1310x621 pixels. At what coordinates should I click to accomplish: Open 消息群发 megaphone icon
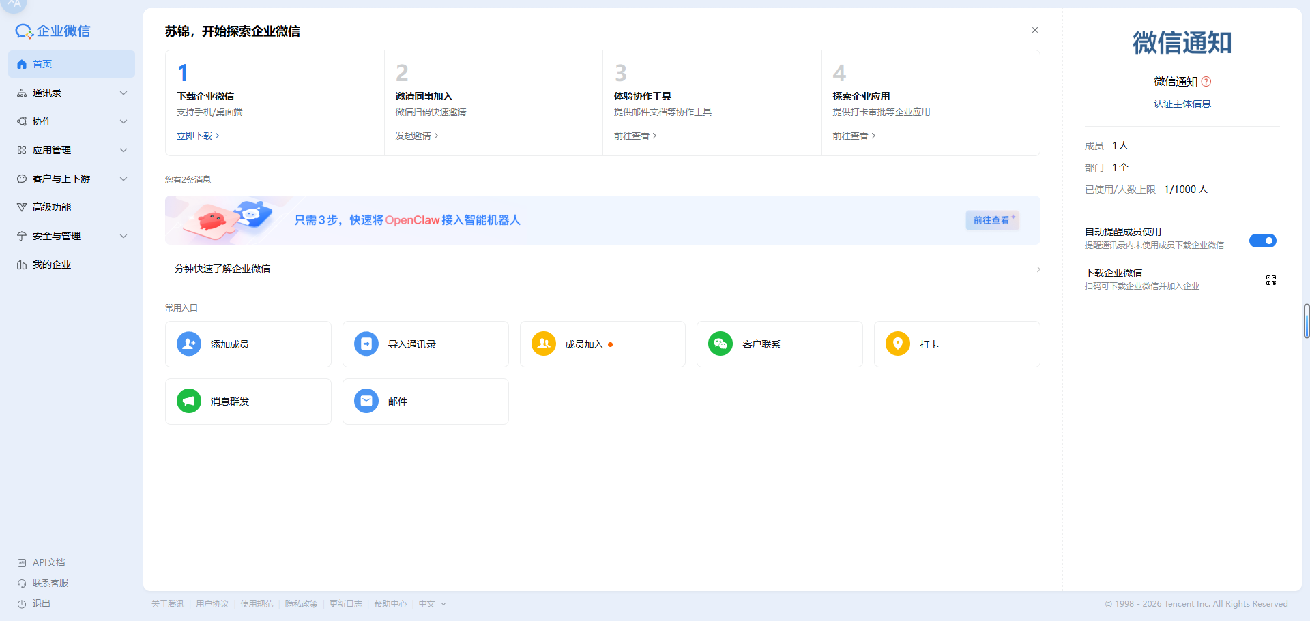tap(189, 402)
